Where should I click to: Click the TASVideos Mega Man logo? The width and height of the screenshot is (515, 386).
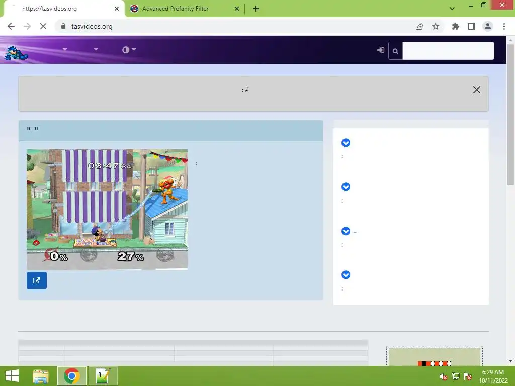(16, 53)
